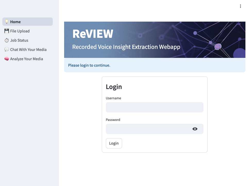Screen dimensions: 248x186
Task: Click the Please login to continue notice
Action: pyautogui.click(x=89, y=65)
